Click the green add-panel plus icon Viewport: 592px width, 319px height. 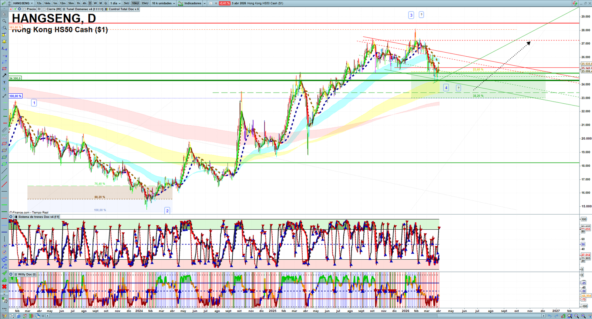pyautogui.click(x=15, y=9)
